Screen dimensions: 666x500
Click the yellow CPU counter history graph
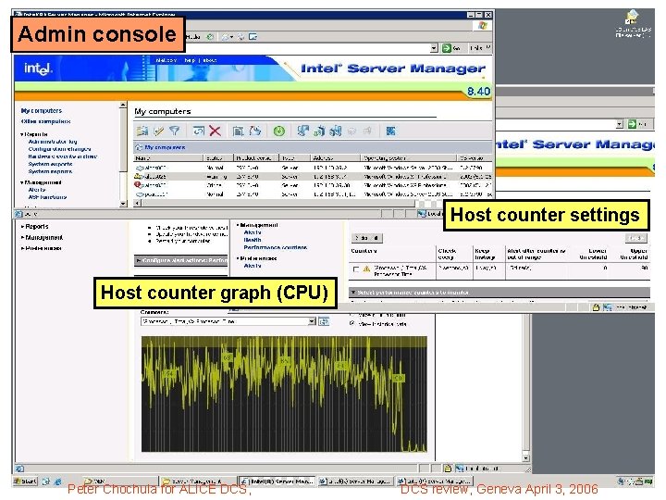coord(284,394)
